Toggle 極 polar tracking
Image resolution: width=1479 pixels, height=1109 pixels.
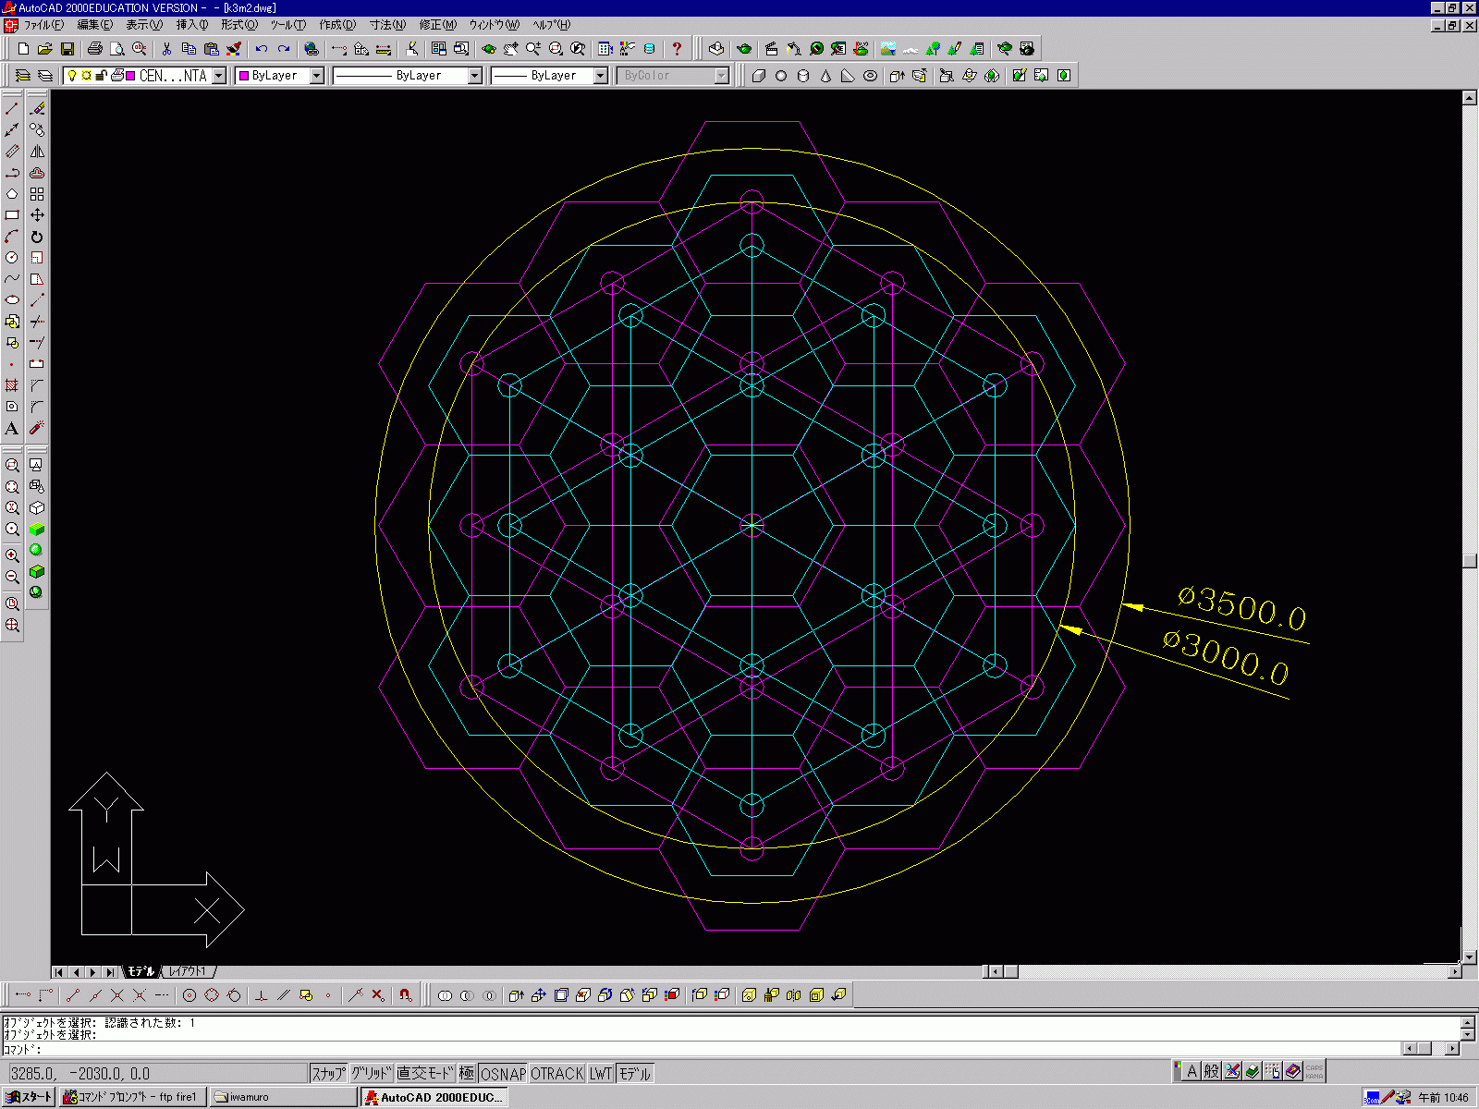tap(467, 1073)
